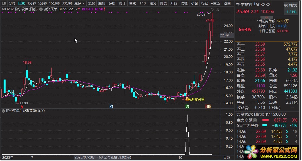Click the 开资 toolbar button
The height and width of the screenshot is (161, 302).
tap(174, 3)
